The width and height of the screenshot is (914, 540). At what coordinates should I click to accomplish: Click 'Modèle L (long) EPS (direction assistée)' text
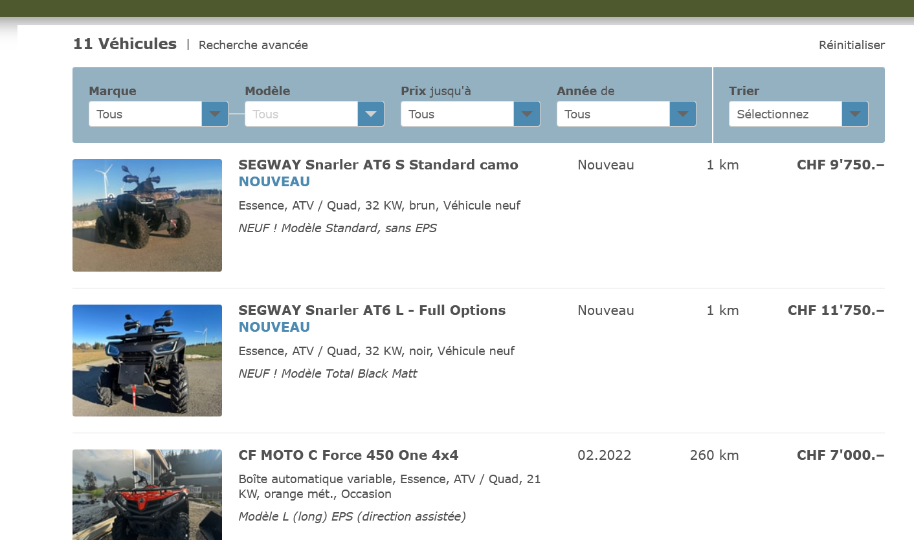tap(352, 517)
